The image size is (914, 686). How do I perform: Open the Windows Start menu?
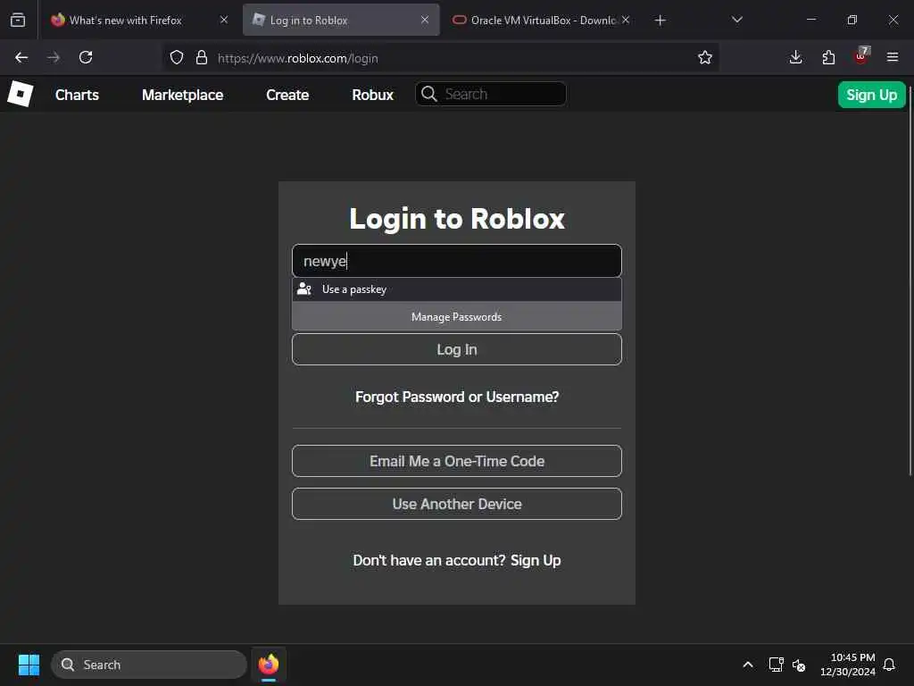(x=29, y=665)
